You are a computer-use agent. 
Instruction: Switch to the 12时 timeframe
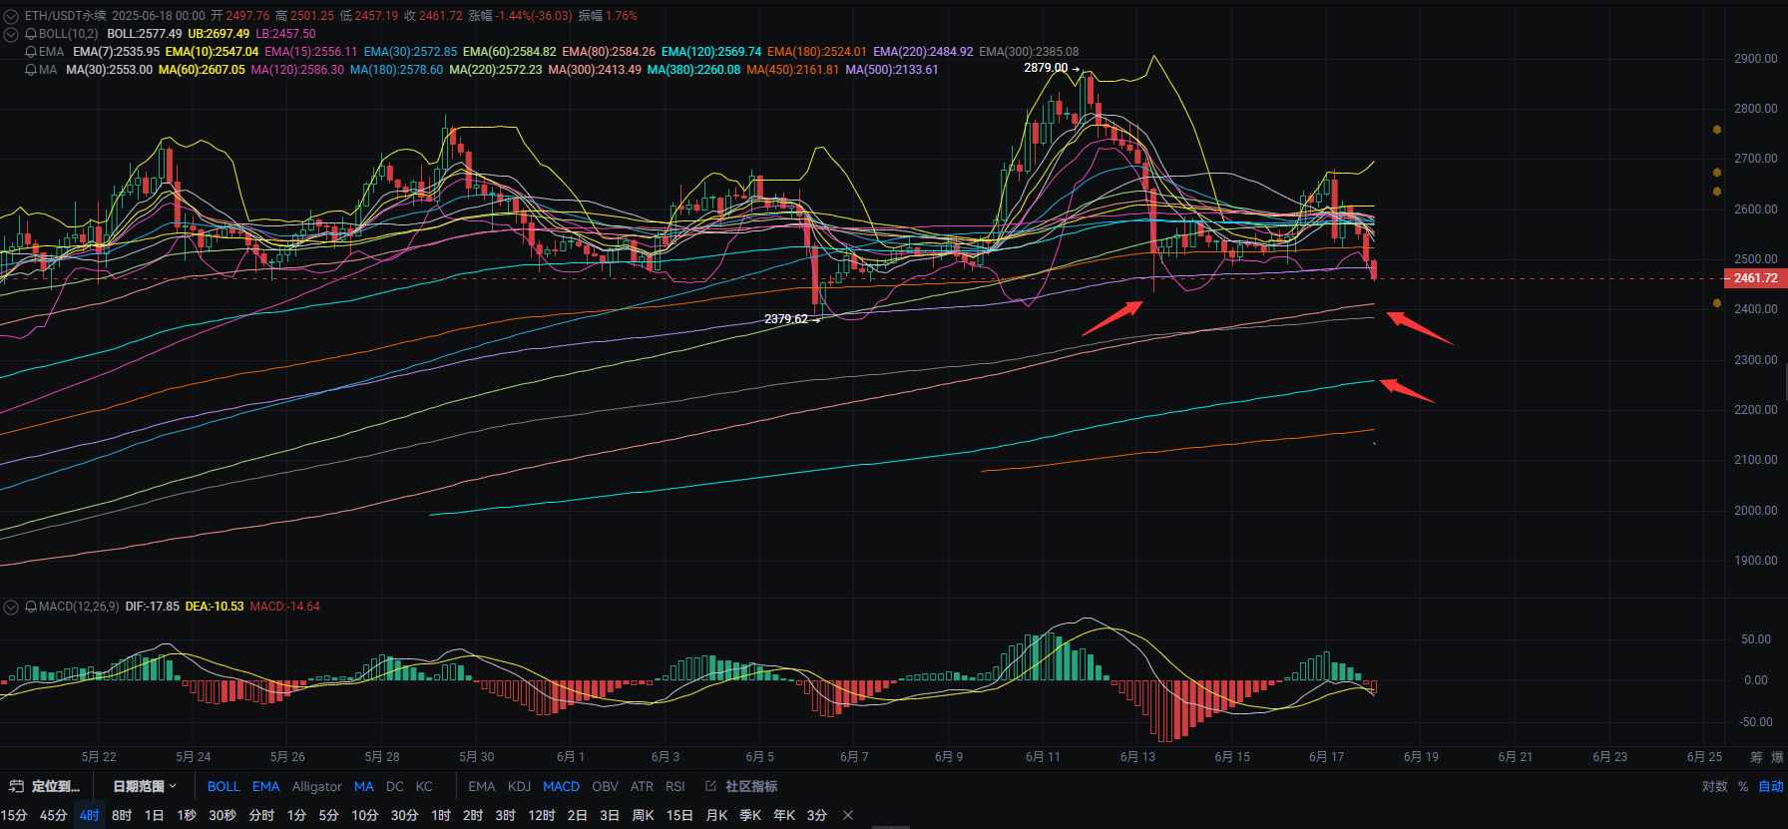(542, 815)
